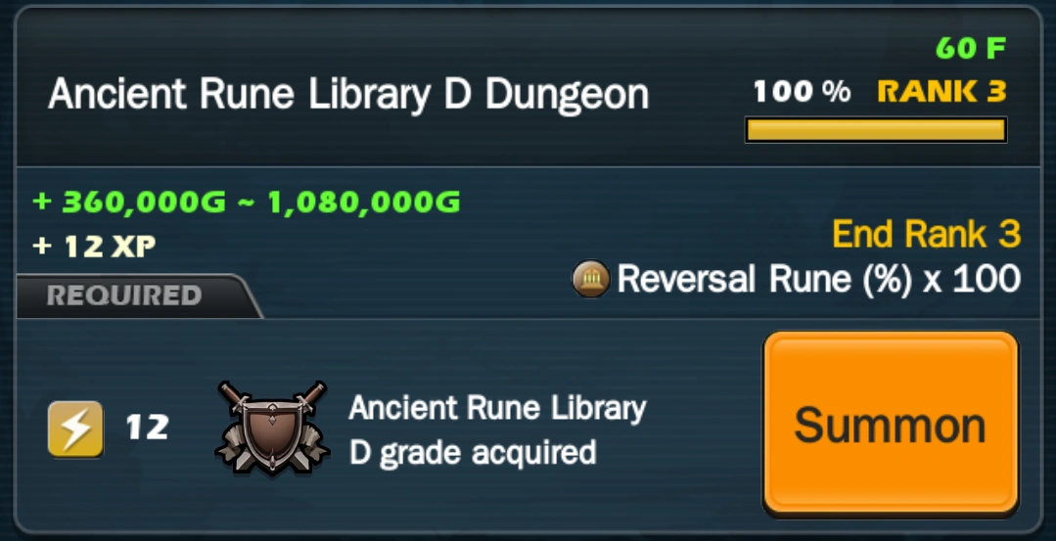Open the REQUIRED tab label
This screenshot has width=1056, height=541.
pyautogui.click(x=124, y=295)
